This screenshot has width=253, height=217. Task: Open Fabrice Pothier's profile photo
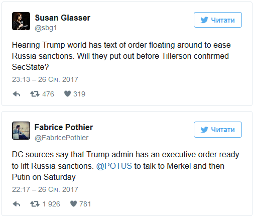(21, 131)
